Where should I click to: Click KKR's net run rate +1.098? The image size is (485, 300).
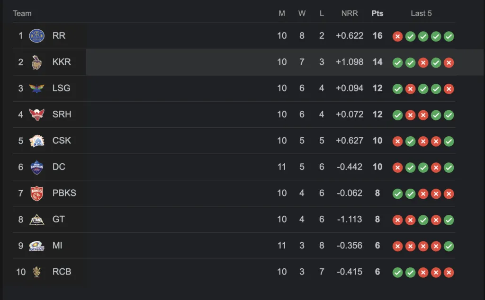(x=350, y=62)
